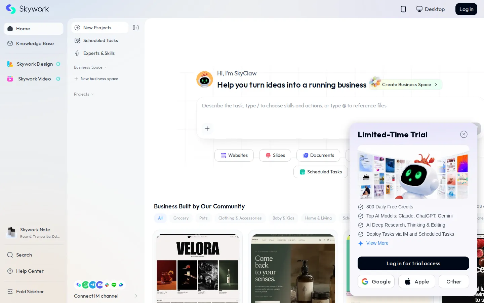
Task: Click the Discord channel icon
Action: click(100, 285)
